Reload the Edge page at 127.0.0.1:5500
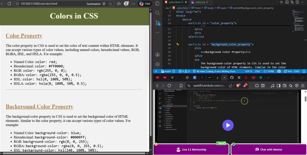The width and height of the screenshot is (307, 155). coord(9,4)
